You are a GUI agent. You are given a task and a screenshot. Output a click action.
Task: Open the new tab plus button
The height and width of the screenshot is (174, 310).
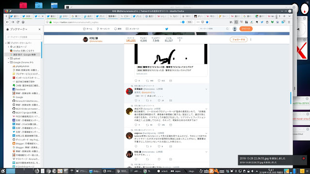tap(284, 16)
